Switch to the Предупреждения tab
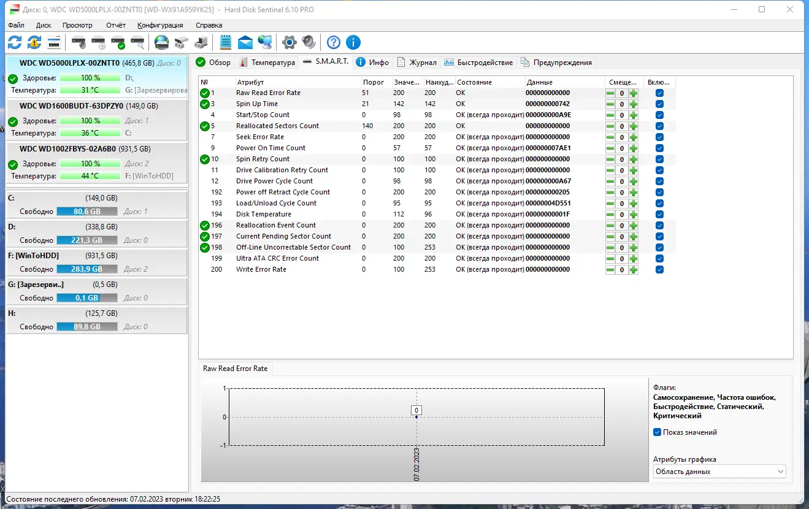 click(556, 63)
